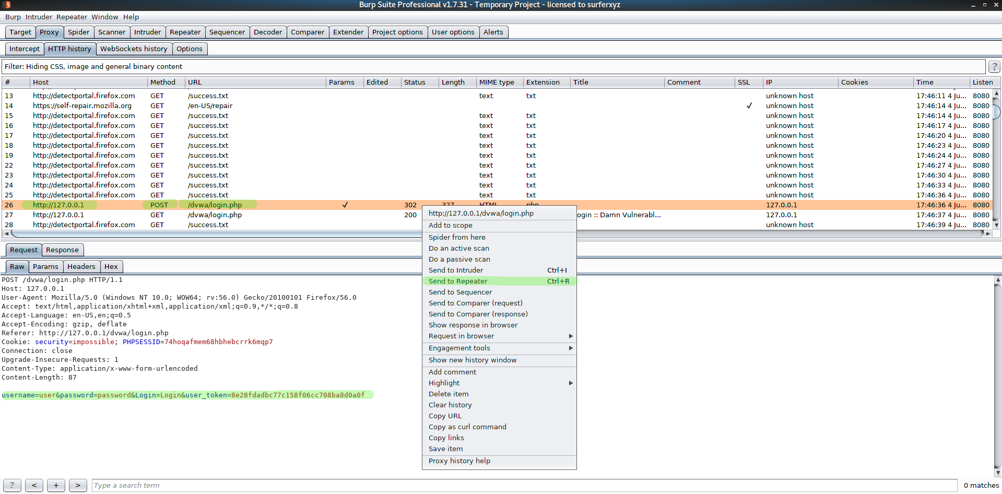
Task: Select Copy URL
Action: pyautogui.click(x=499, y=416)
